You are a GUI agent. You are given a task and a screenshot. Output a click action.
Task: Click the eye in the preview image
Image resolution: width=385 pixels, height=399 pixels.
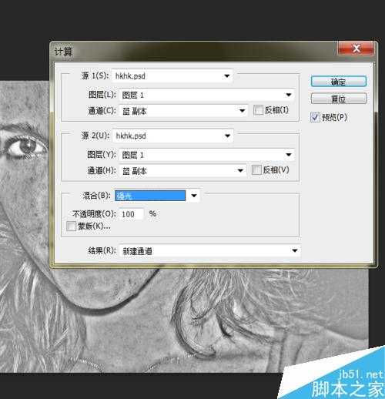click(25, 146)
